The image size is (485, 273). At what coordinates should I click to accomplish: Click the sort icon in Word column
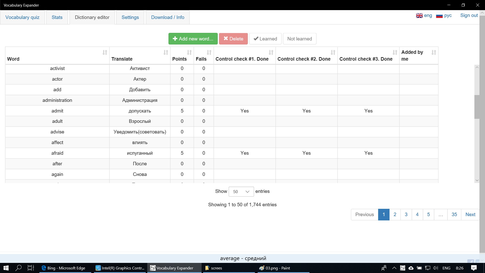[x=105, y=53]
